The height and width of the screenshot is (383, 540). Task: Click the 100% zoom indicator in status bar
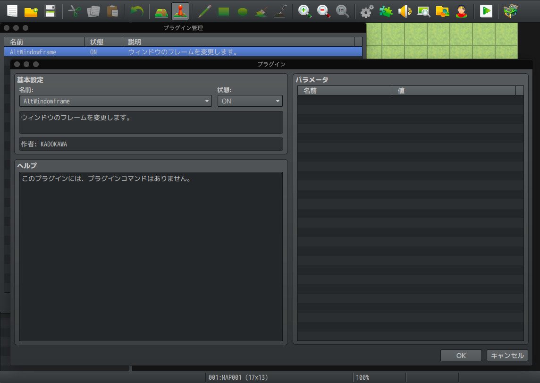(363, 377)
